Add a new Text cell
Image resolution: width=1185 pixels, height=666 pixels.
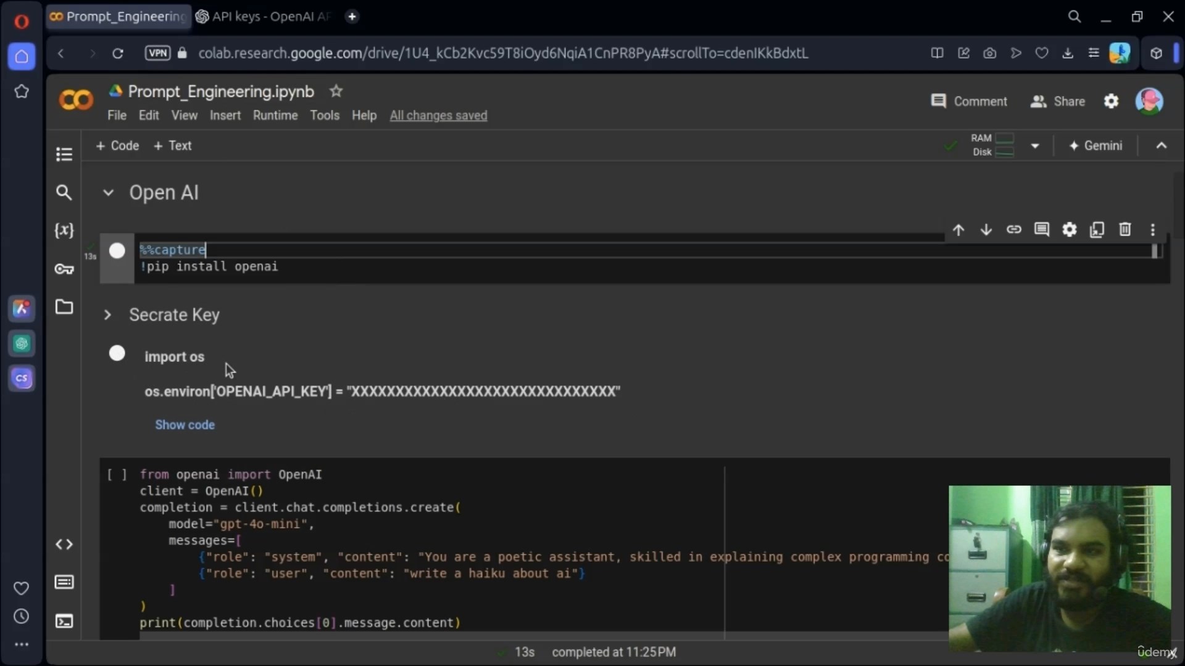[172, 146]
